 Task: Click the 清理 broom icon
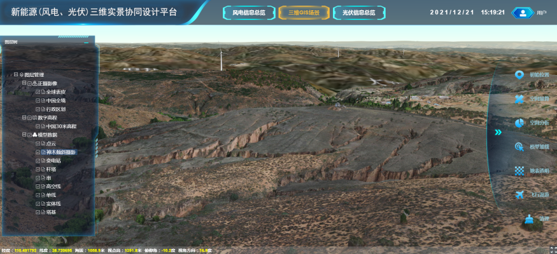point(529,219)
